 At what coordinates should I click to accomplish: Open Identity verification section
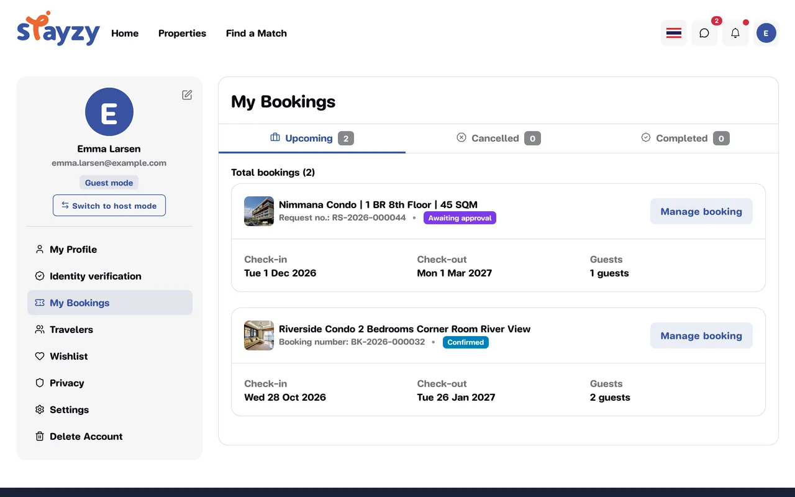[110, 276]
